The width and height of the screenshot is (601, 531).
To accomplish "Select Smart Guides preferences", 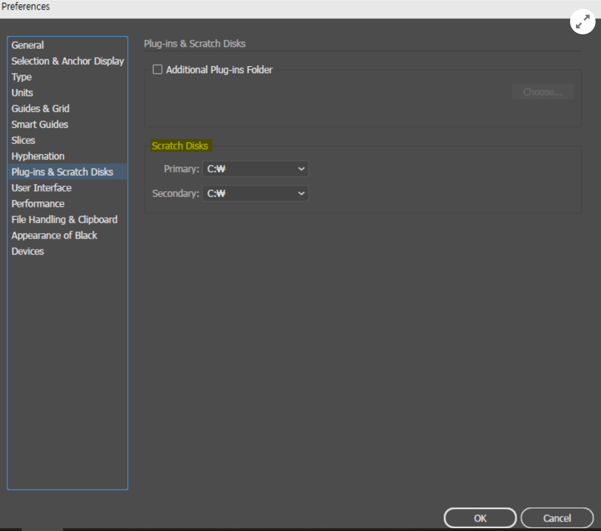I will tap(39, 124).
